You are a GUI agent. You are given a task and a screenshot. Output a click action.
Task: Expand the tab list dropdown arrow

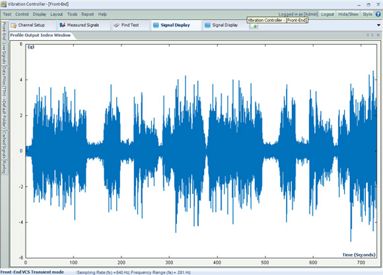tap(378, 25)
